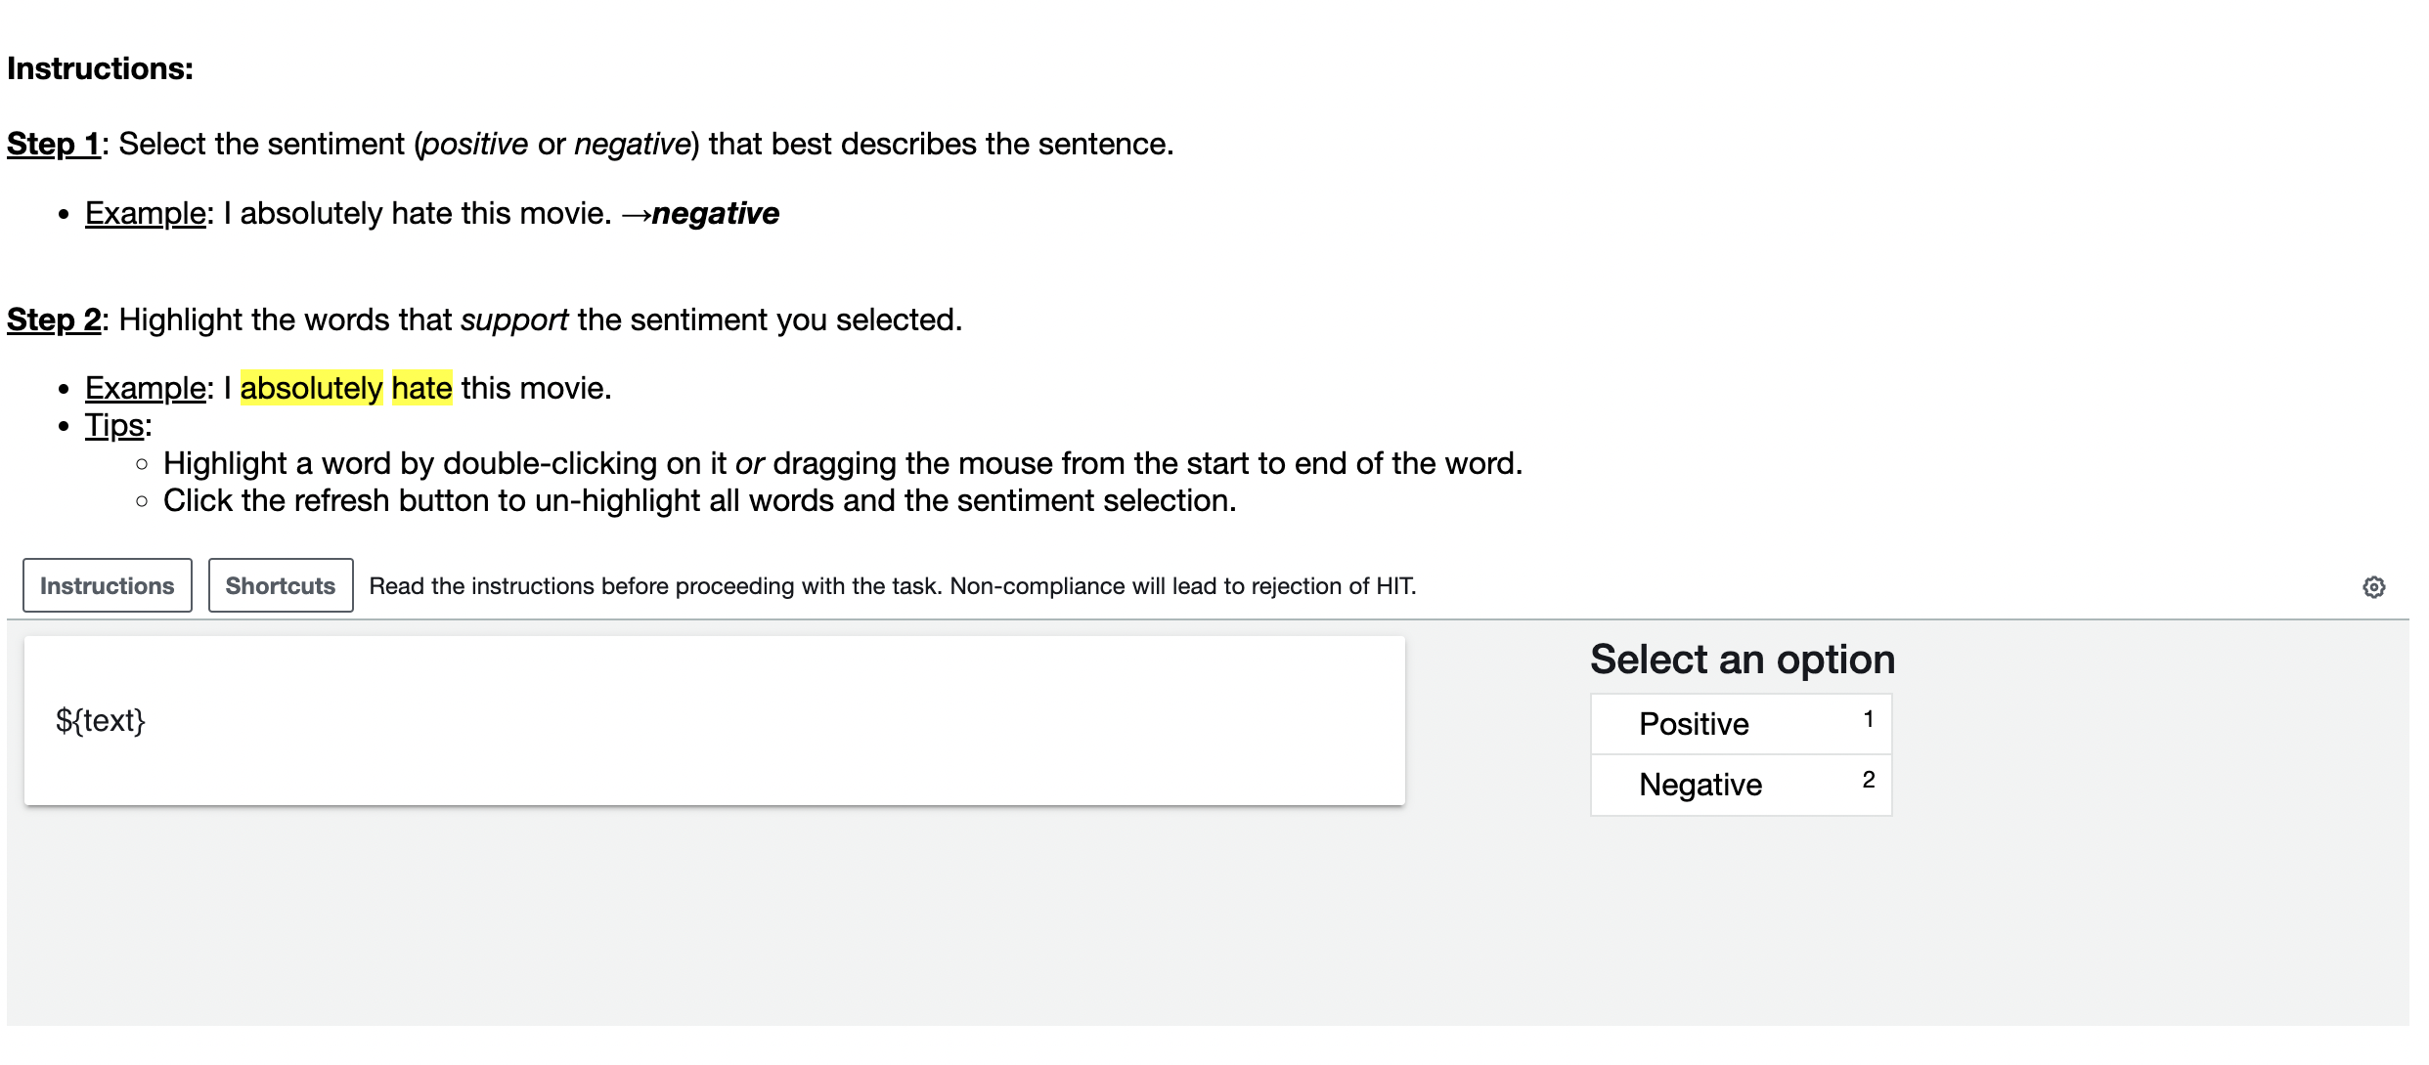The image size is (2429, 1065).
Task: Click the "Select an option" heading
Action: click(1742, 660)
